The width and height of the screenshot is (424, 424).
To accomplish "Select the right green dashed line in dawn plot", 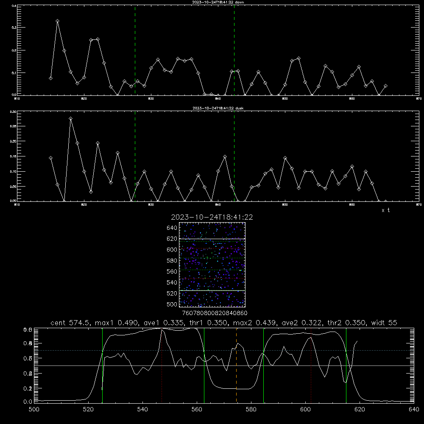I will (234, 50).
